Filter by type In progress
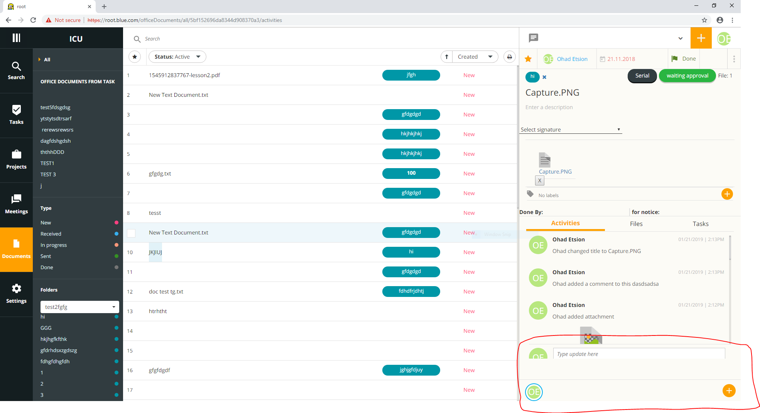This screenshot has width=760, height=413. click(54, 245)
